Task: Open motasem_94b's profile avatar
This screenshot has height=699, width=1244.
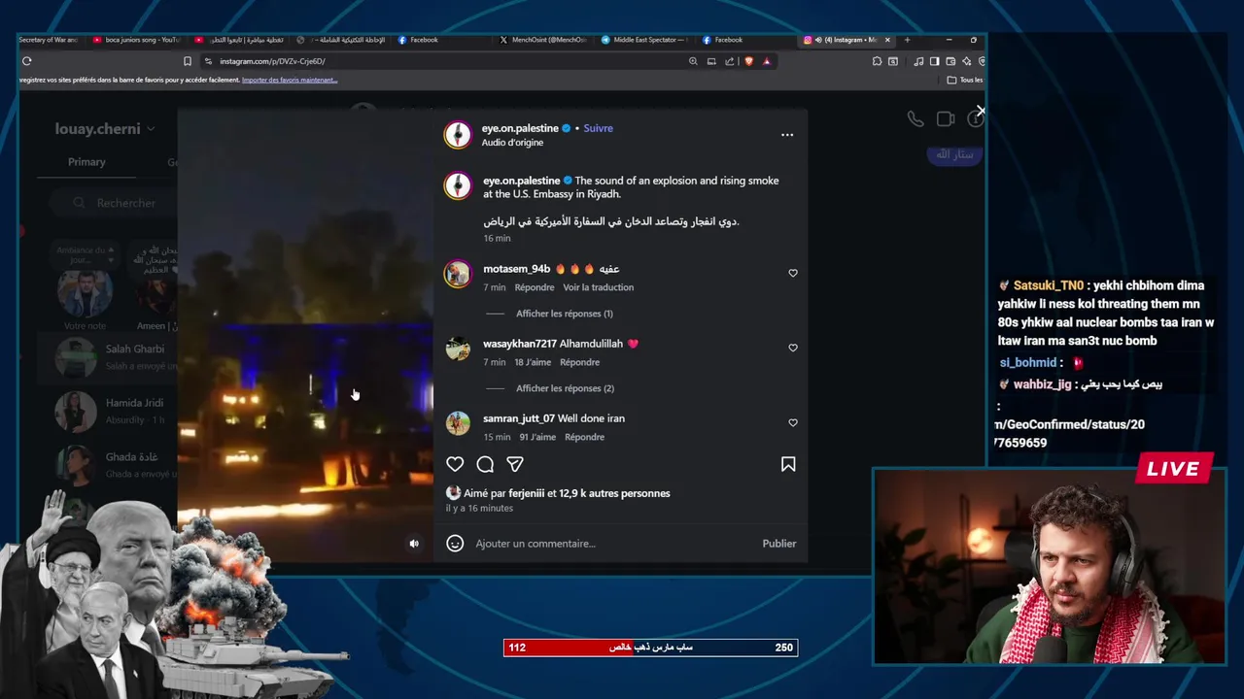Action: [x=458, y=274]
